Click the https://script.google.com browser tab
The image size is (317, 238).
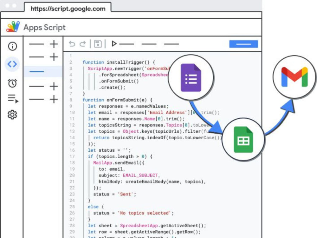coord(68,9)
